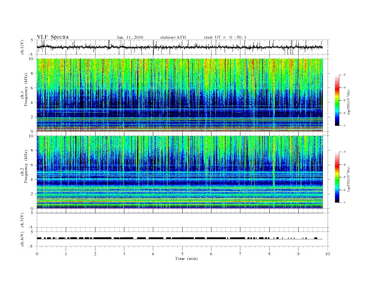Viewport: 369px width, 285px height.
Task: Select the date text "Jan. 11, 2016"
Action: pos(130,37)
